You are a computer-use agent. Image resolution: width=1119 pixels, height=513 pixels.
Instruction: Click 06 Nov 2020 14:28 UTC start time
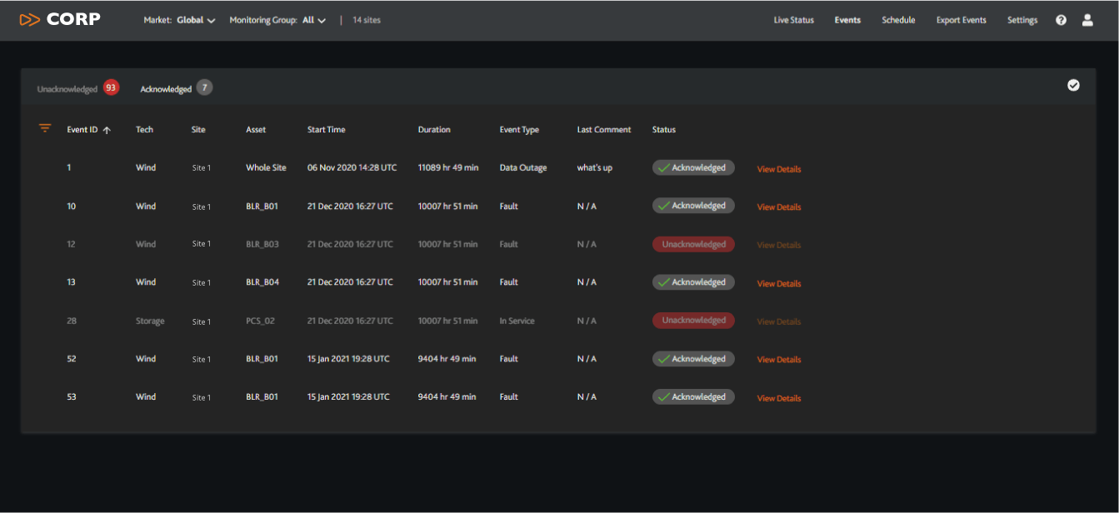pos(352,168)
